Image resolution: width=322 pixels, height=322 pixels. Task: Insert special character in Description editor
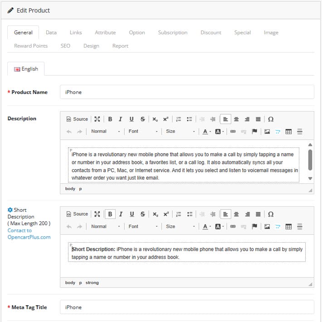pos(271,119)
